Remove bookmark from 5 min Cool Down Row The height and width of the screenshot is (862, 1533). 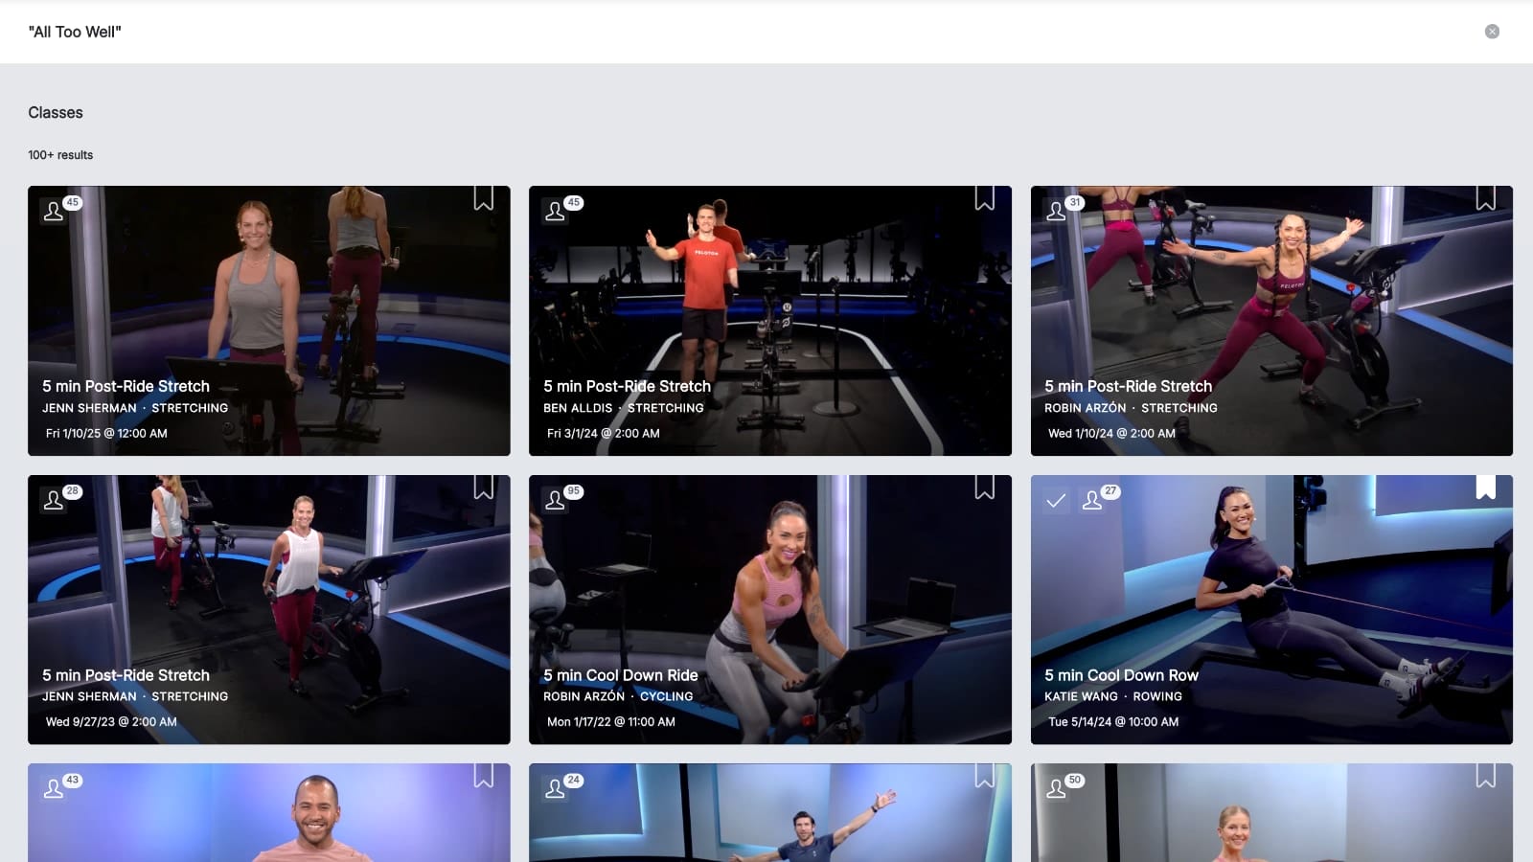click(1486, 488)
